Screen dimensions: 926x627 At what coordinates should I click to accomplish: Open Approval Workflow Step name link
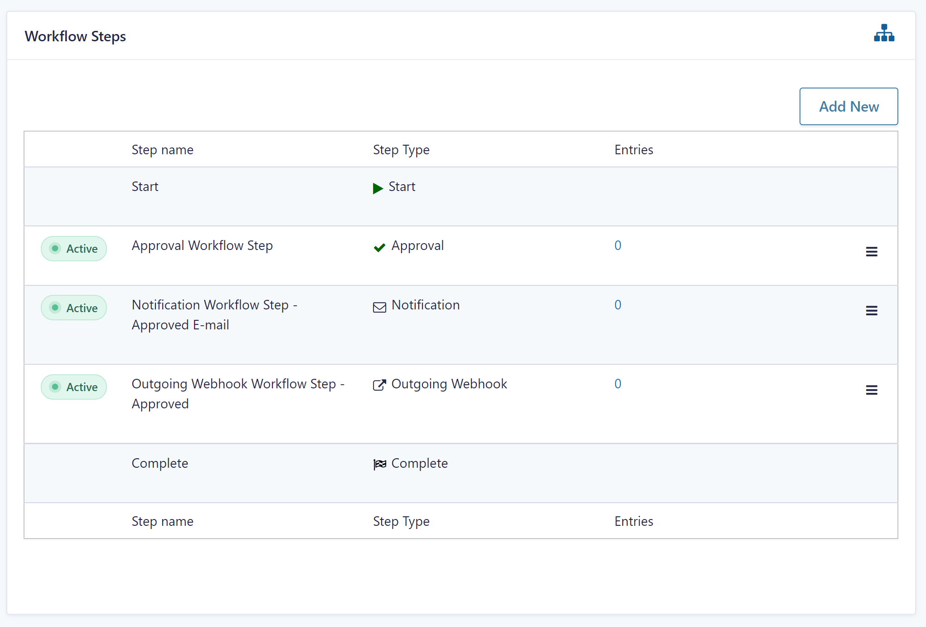(x=202, y=245)
